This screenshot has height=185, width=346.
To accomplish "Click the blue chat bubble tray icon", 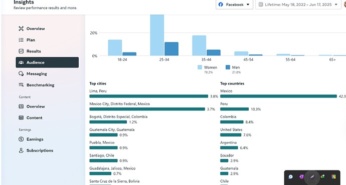I will point(291,176).
